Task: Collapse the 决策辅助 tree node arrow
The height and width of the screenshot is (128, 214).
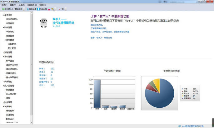Action: tap(3, 106)
